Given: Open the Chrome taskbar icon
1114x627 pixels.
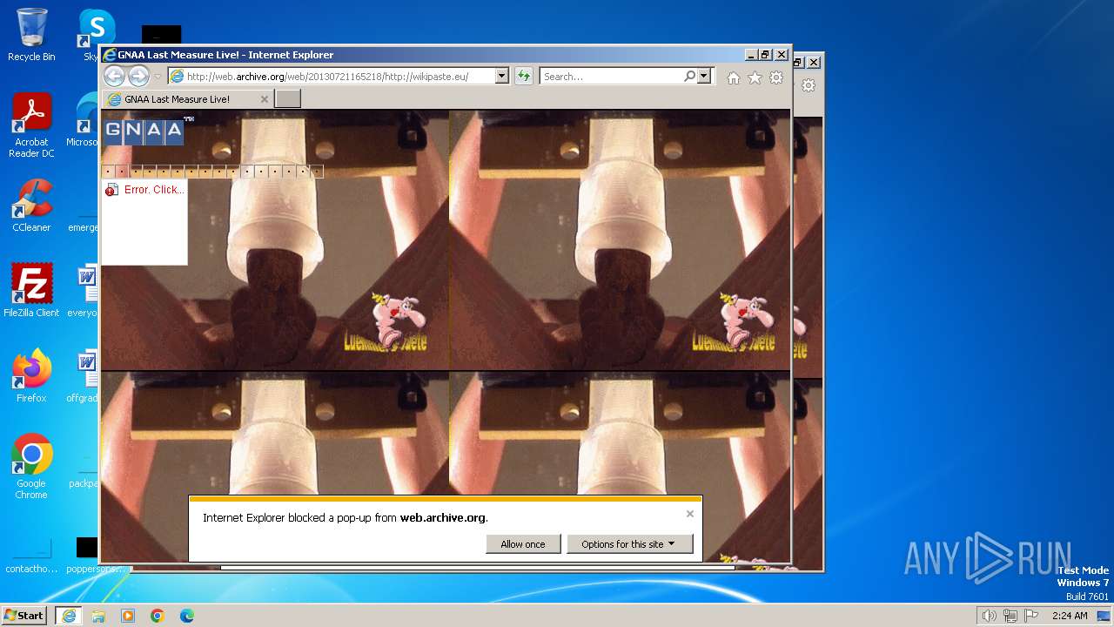Looking at the screenshot, I should pos(158,616).
